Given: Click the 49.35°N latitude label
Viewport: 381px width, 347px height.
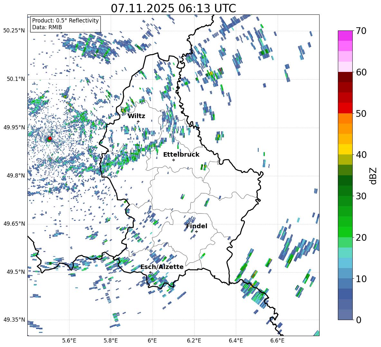Looking at the screenshot, I should (x=14, y=320).
